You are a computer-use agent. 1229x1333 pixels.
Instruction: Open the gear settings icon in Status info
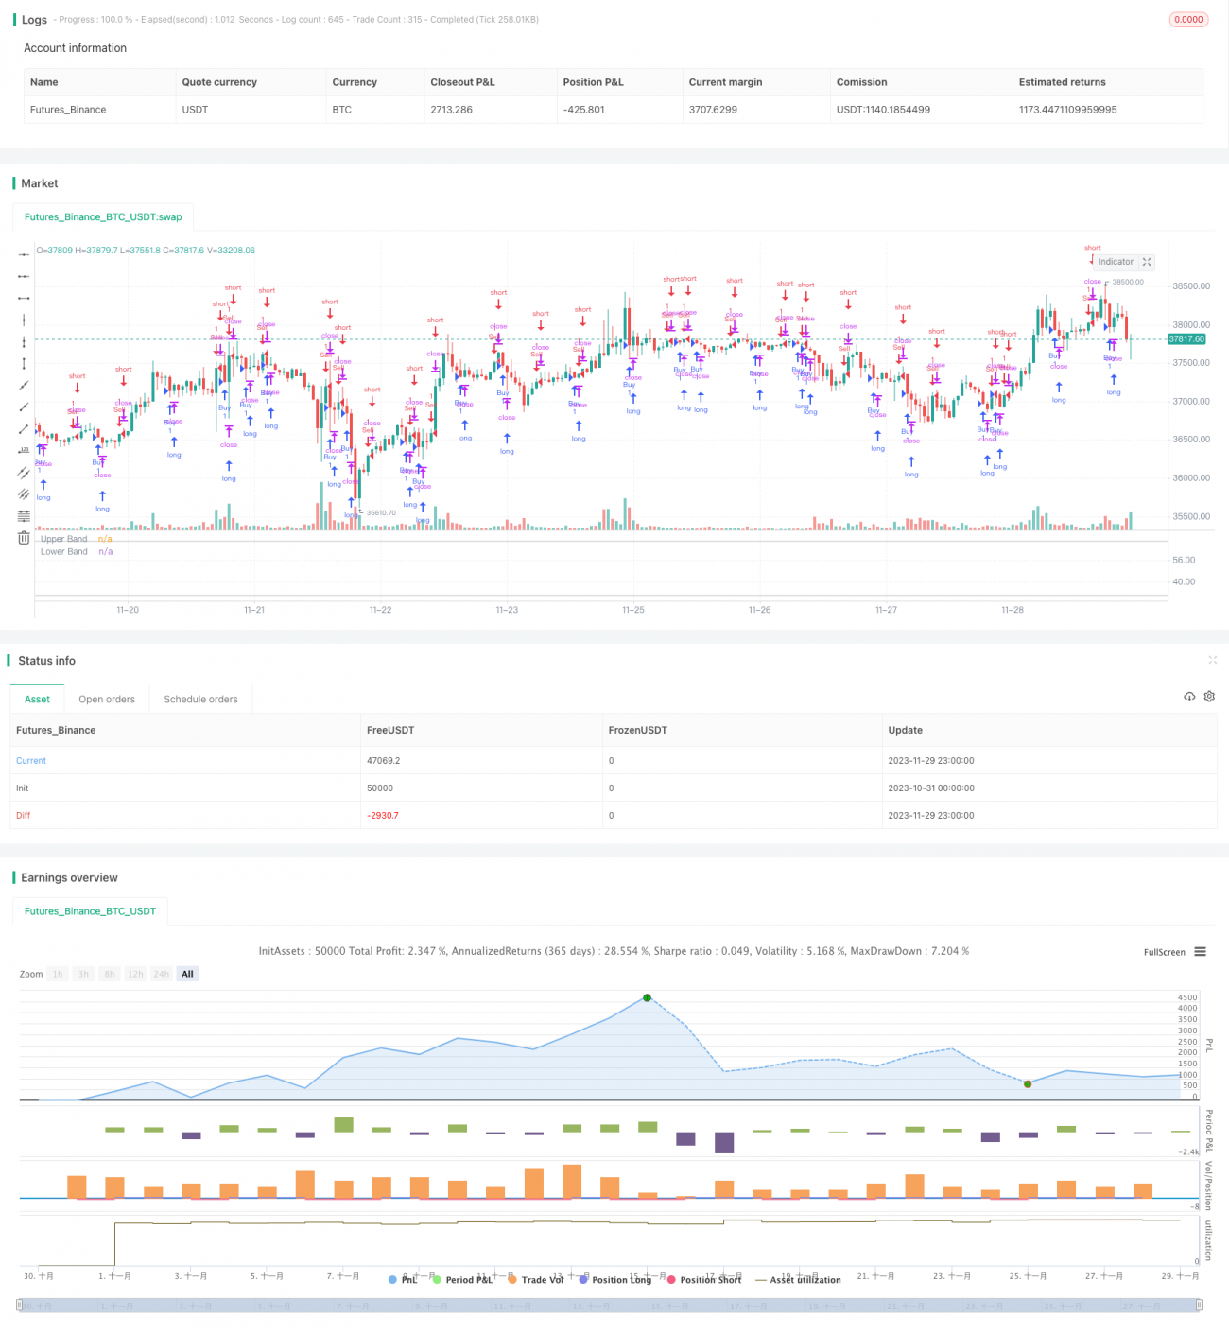(1209, 697)
